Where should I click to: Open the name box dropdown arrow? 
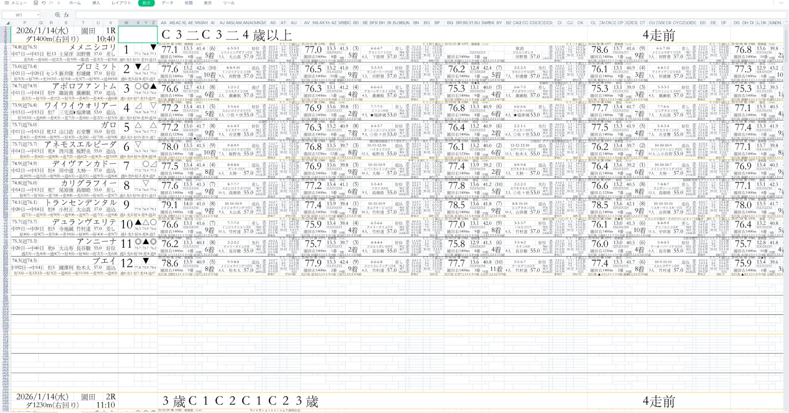pyautogui.click(x=39, y=15)
